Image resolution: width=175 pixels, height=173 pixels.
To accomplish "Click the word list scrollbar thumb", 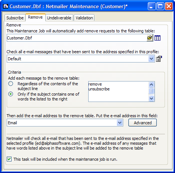I will tap(151, 91).
